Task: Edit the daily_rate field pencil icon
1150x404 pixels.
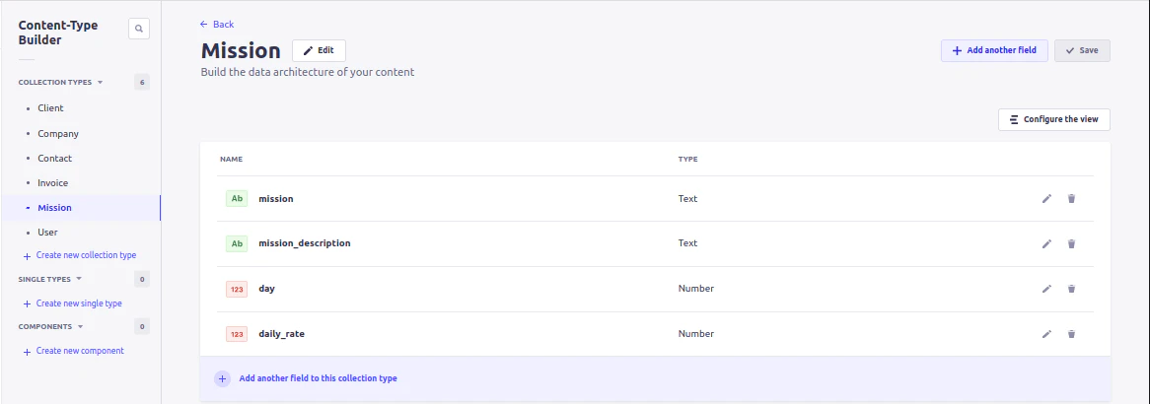Action: [x=1047, y=334]
